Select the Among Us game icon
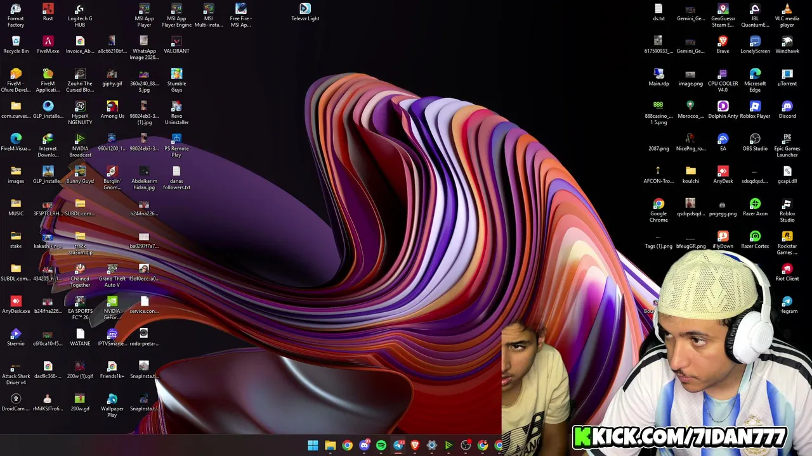 pyautogui.click(x=112, y=110)
